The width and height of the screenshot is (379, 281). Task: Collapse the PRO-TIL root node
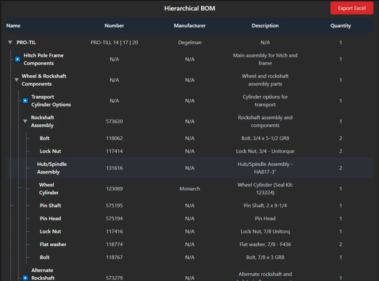(10, 43)
